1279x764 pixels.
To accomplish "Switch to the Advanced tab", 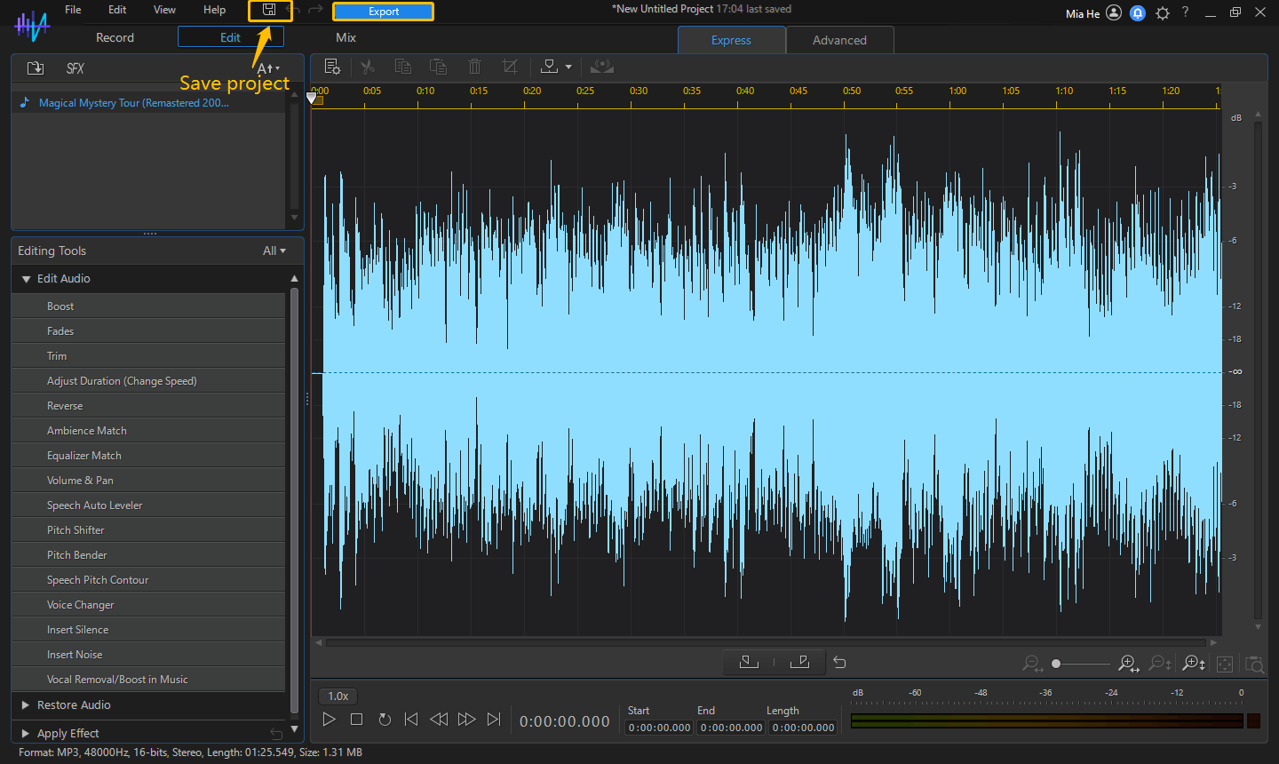I will (839, 40).
